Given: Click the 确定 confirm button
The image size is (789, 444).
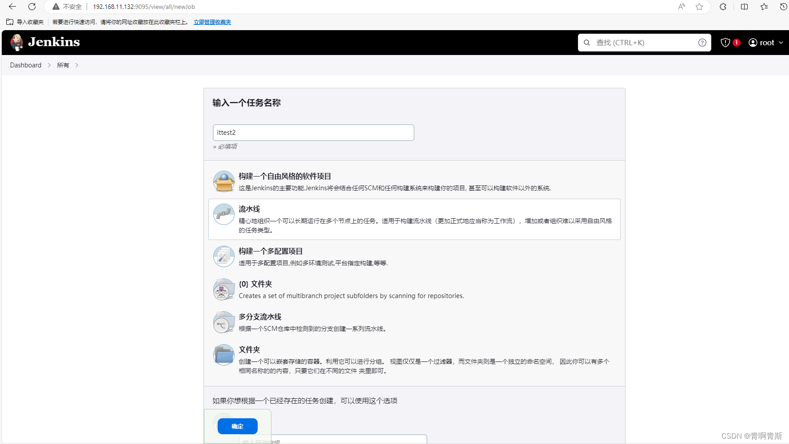Looking at the screenshot, I should 238,426.
